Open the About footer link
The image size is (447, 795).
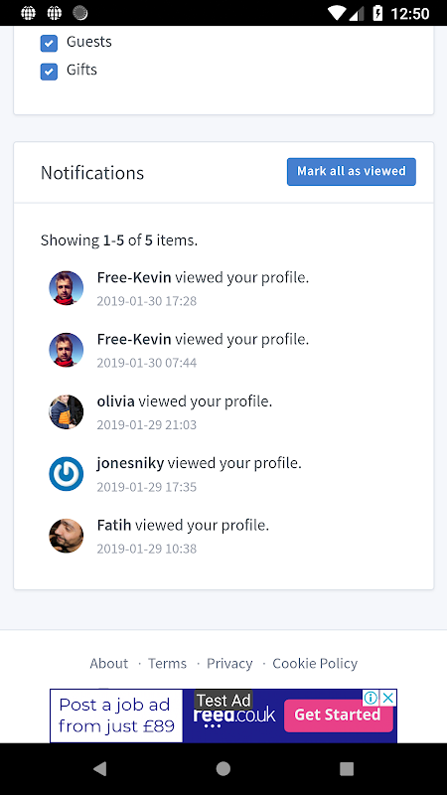tap(109, 663)
